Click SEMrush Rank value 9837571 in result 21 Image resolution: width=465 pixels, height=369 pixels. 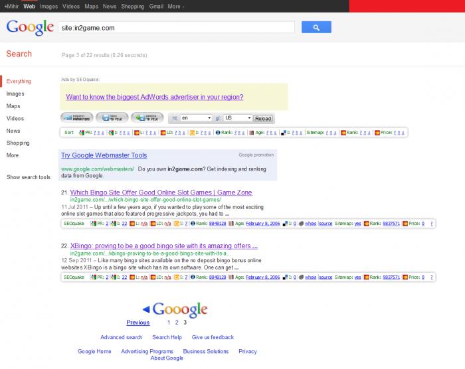coord(391,224)
